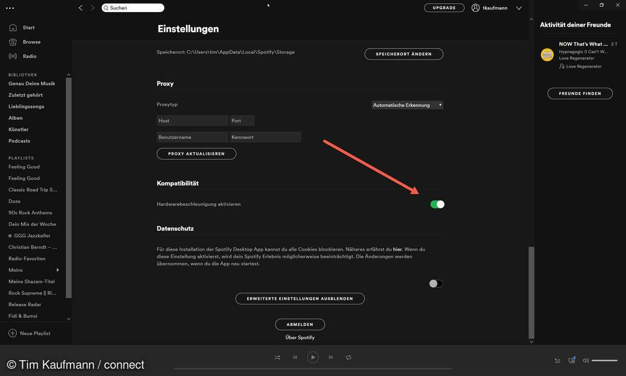Click Love Regenerator artist icon in friend activity
626x376 pixels.
click(562, 66)
